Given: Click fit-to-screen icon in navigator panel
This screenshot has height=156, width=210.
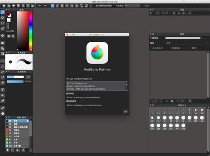Looking at the screenshot, I should pyautogui.click(x=162, y=13).
